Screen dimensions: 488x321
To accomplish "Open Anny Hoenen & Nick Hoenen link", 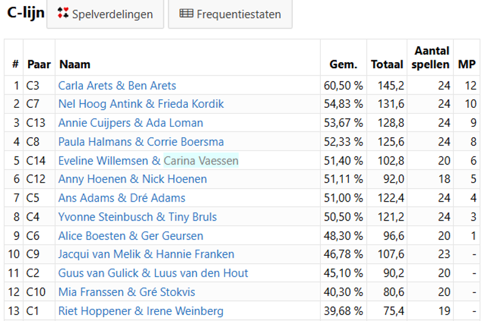I will click(132, 179).
